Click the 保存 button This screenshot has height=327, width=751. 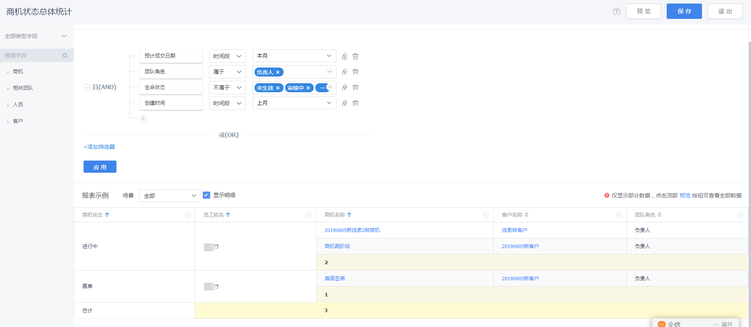pyautogui.click(x=684, y=11)
